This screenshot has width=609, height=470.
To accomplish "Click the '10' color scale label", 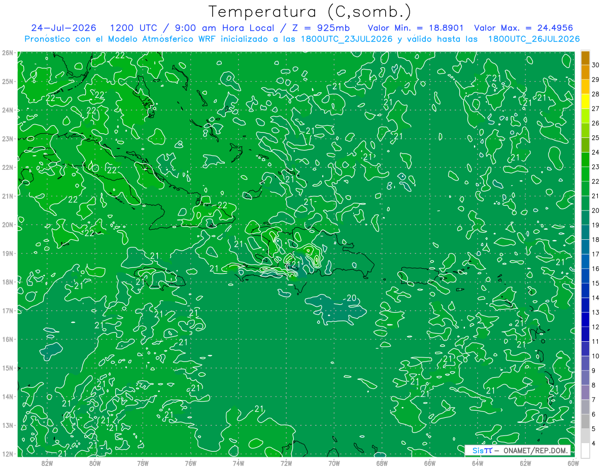I will pyautogui.click(x=596, y=356).
